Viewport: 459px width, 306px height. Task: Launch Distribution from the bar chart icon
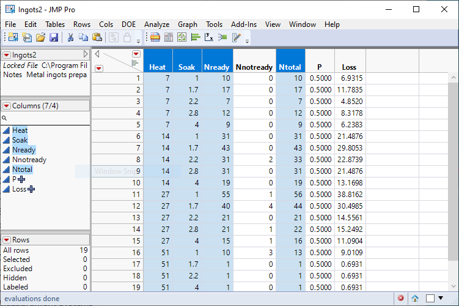pyautogui.click(x=196, y=37)
